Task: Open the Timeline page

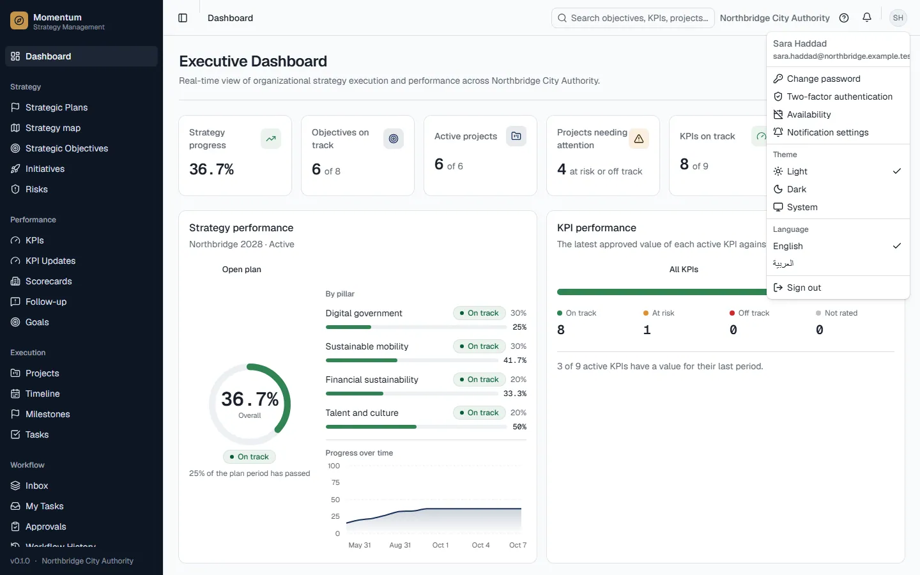Action: coord(81,394)
